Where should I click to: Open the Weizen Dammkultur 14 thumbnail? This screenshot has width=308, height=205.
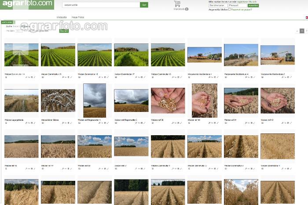click(22, 55)
